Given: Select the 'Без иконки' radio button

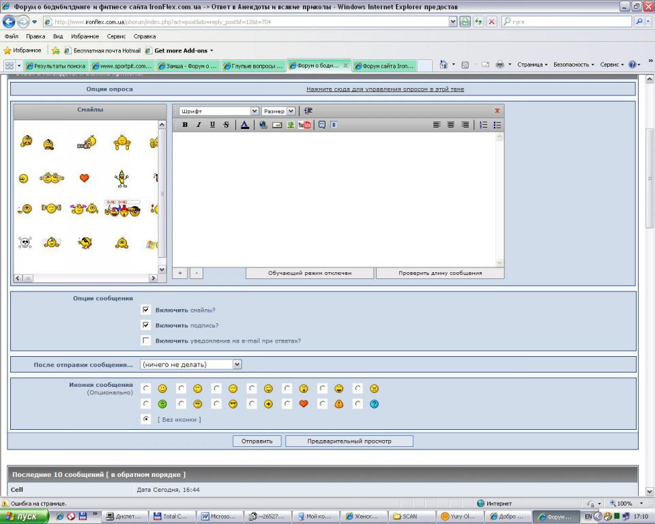Looking at the screenshot, I should coord(146,419).
